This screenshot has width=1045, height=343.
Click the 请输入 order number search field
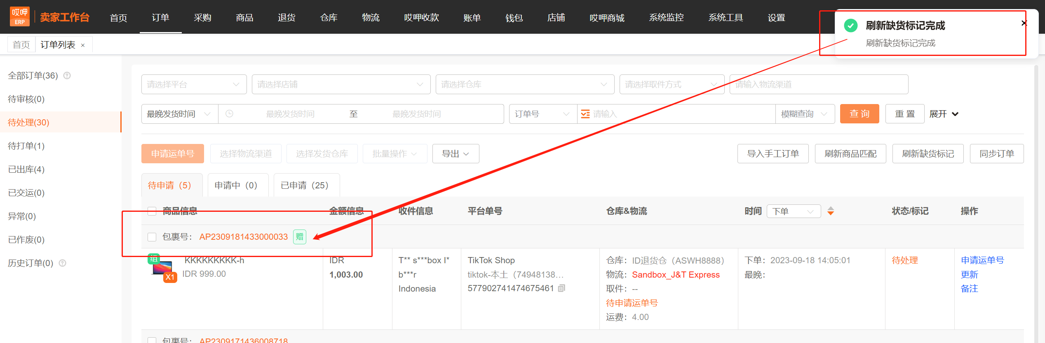click(x=676, y=114)
